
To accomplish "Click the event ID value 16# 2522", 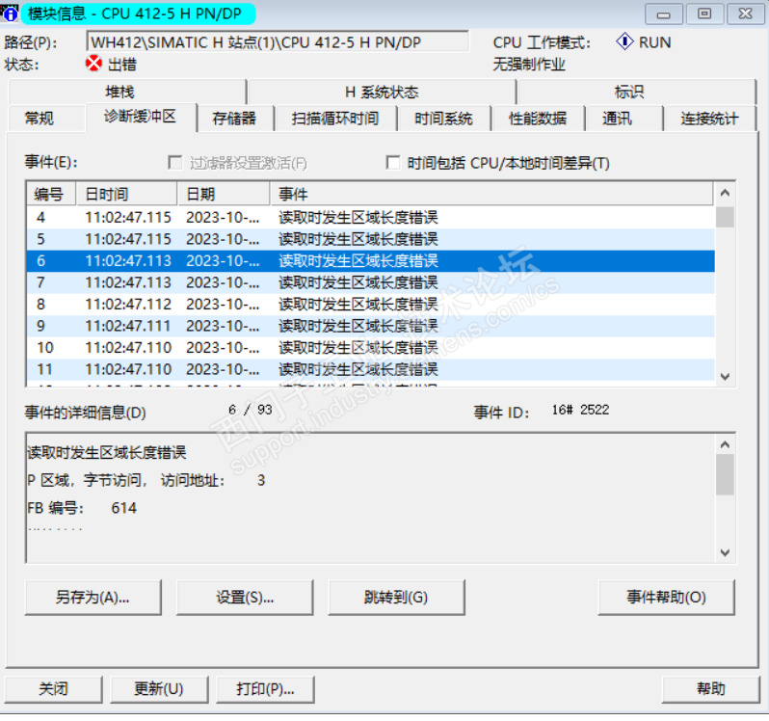I will click(x=580, y=410).
